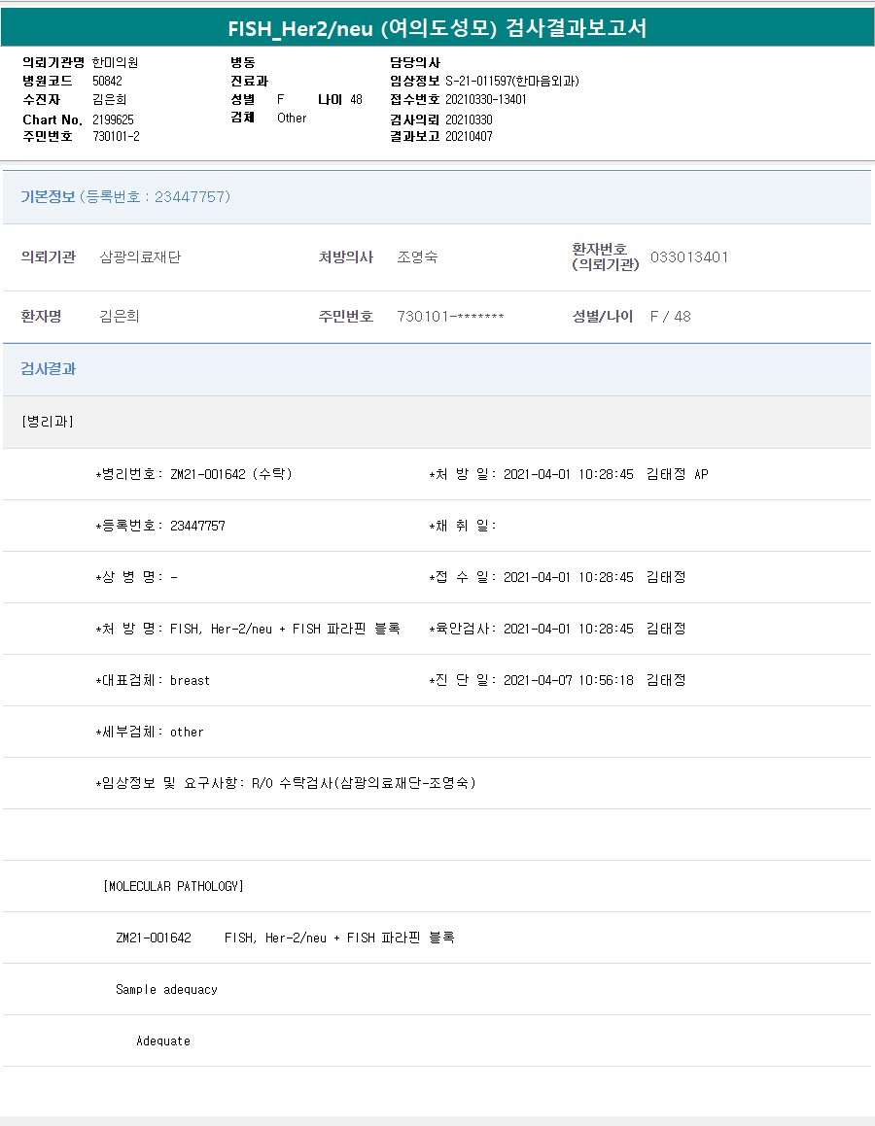
Task: Select 결과보고 date 20210407
Action: click(469, 136)
